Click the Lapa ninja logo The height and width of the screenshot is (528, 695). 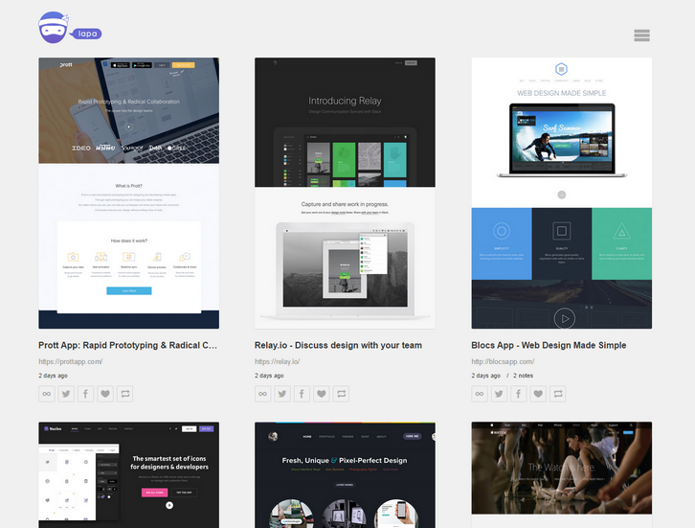(x=69, y=29)
